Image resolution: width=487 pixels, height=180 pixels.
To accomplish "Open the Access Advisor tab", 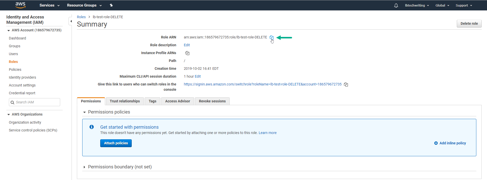I will [178, 101].
